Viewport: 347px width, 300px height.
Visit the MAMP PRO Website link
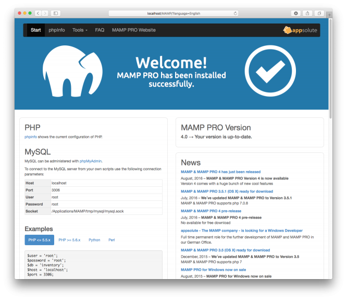tap(134, 30)
